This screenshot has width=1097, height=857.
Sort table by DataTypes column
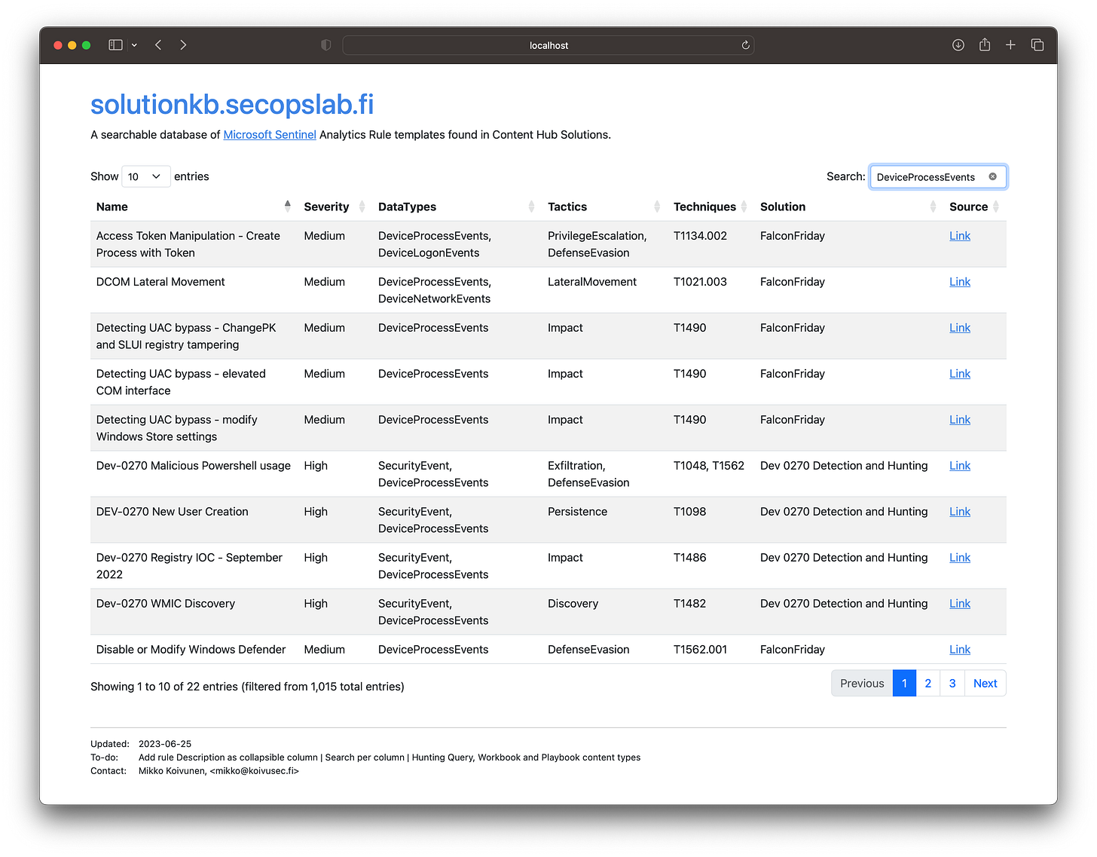click(x=457, y=207)
